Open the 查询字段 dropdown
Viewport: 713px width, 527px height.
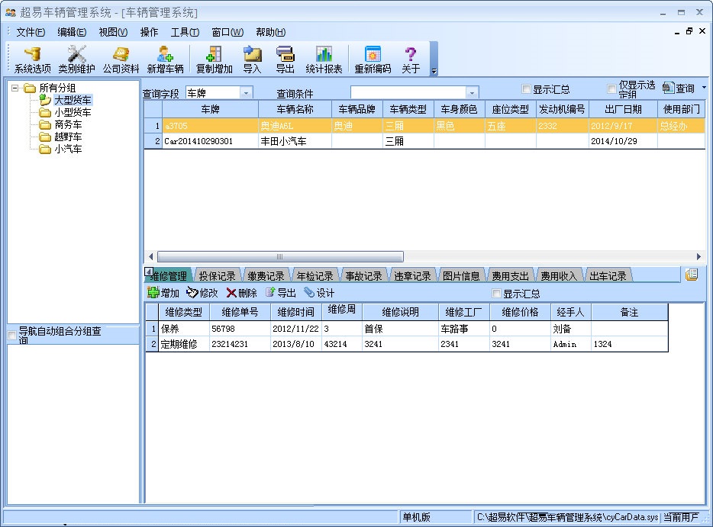click(246, 93)
